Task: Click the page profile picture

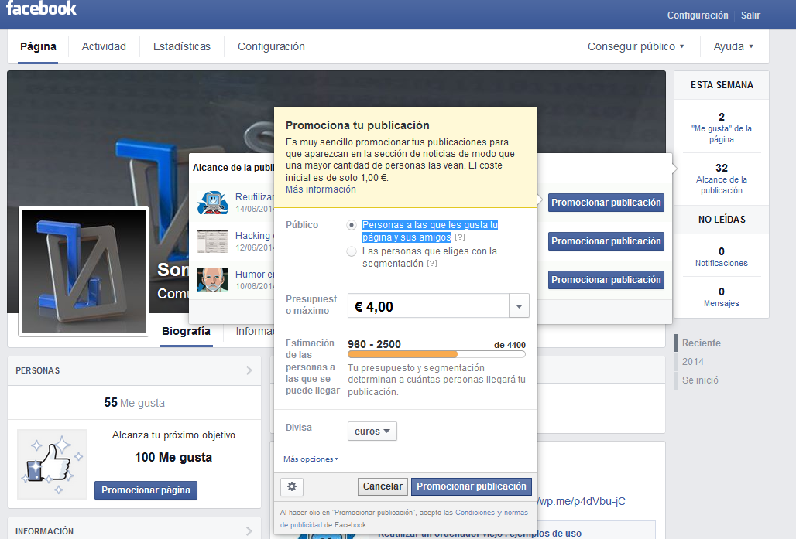Action: click(84, 271)
